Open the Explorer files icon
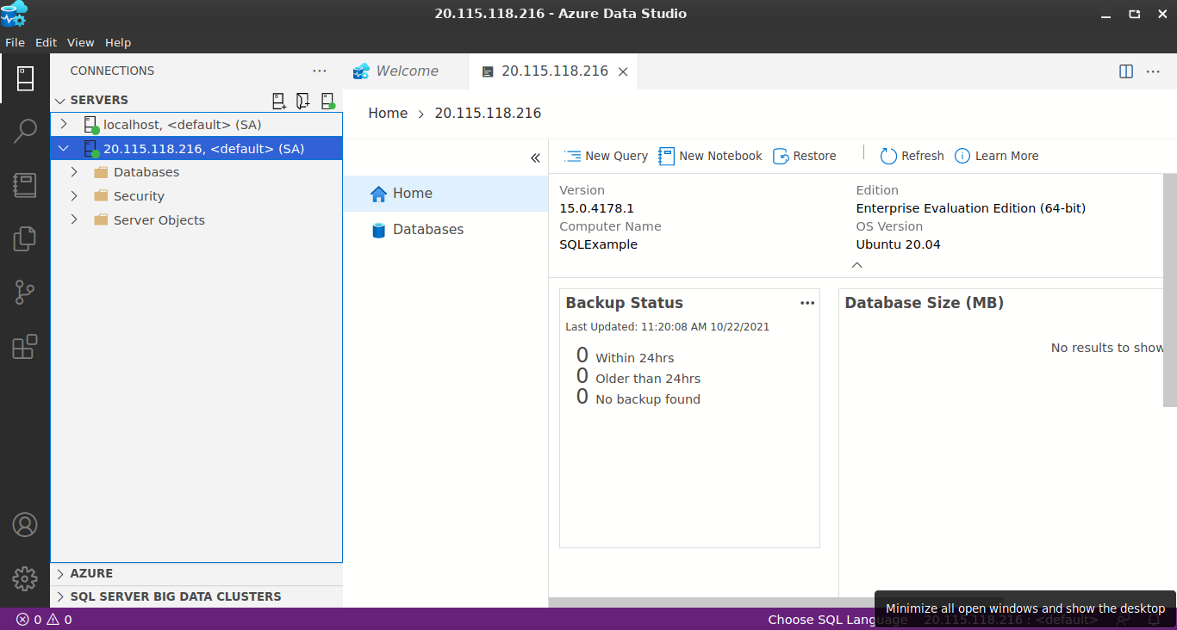The width and height of the screenshot is (1177, 630). coord(25,238)
